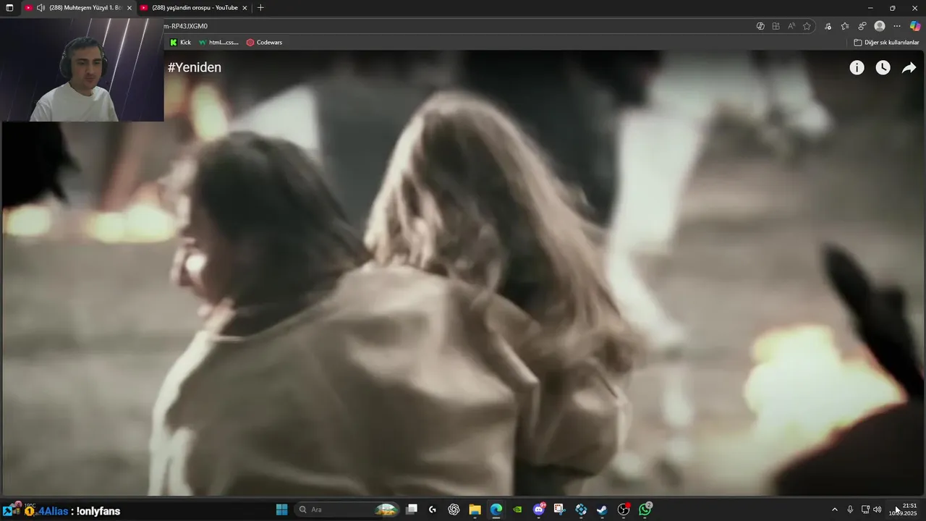Open the Edge profile avatar
The image size is (926, 521).
click(880, 26)
